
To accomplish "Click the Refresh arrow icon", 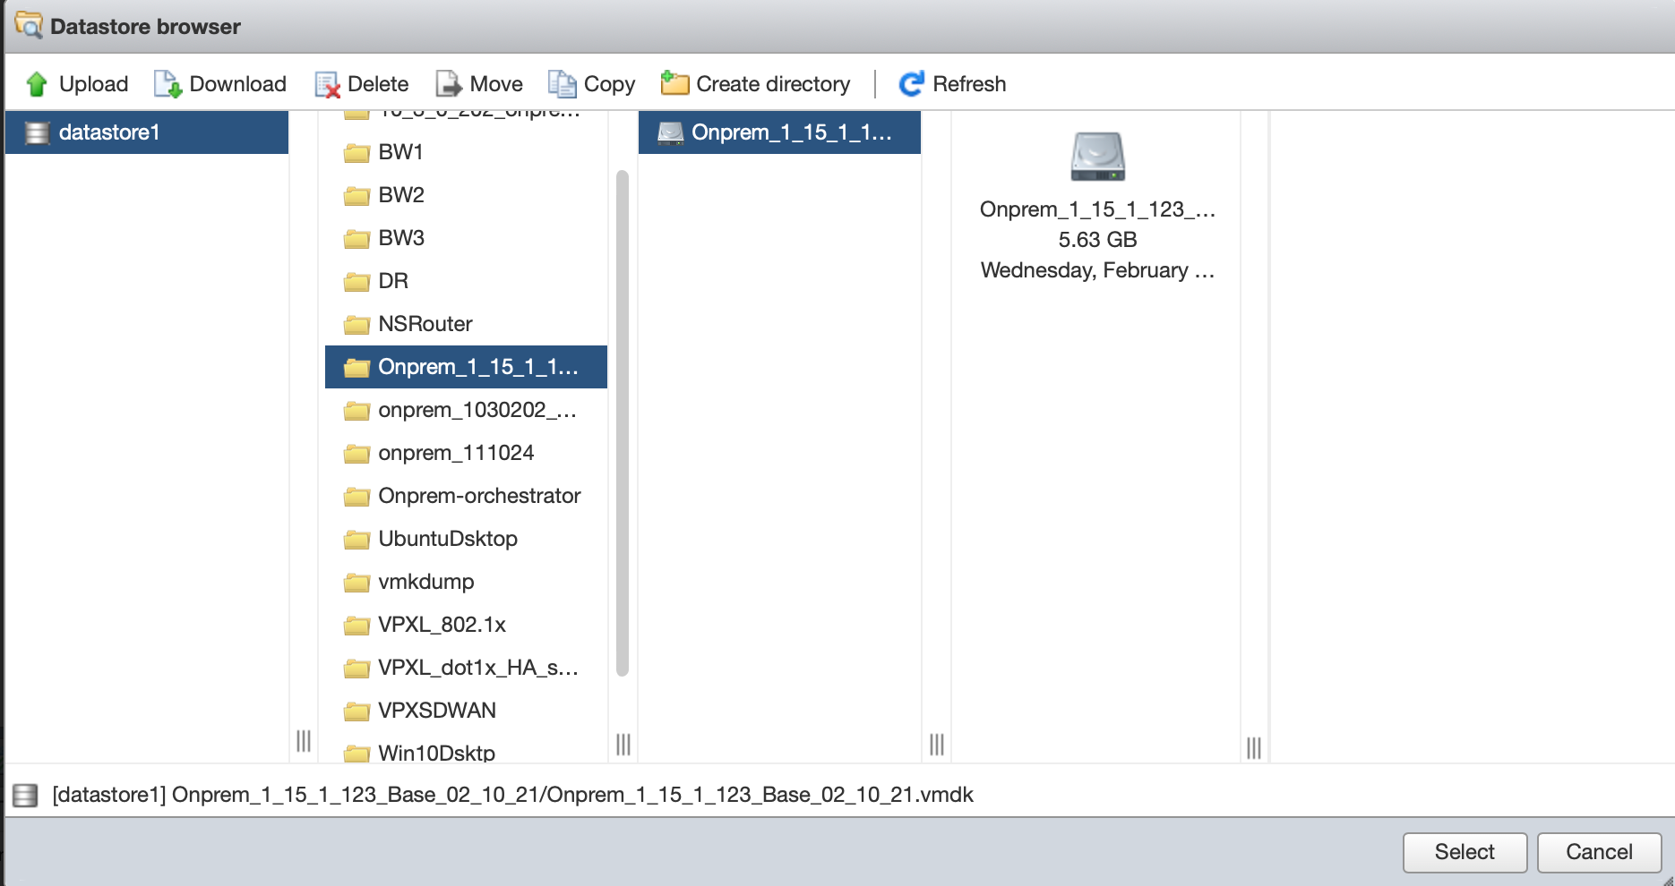I will pyautogui.click(x=911, y=84).
